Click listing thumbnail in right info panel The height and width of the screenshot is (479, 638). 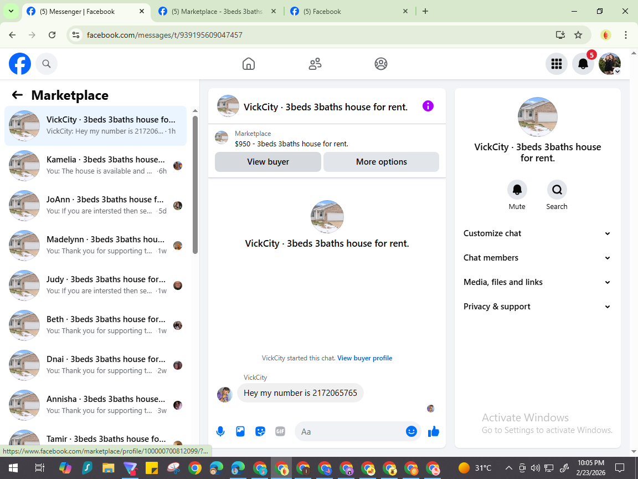point(538,117)
